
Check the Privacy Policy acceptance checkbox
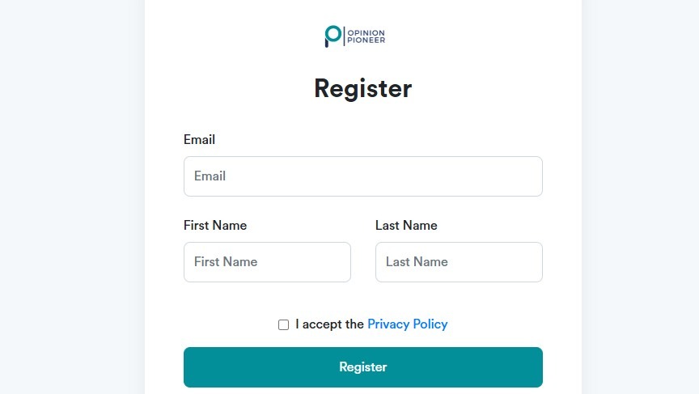283,324
